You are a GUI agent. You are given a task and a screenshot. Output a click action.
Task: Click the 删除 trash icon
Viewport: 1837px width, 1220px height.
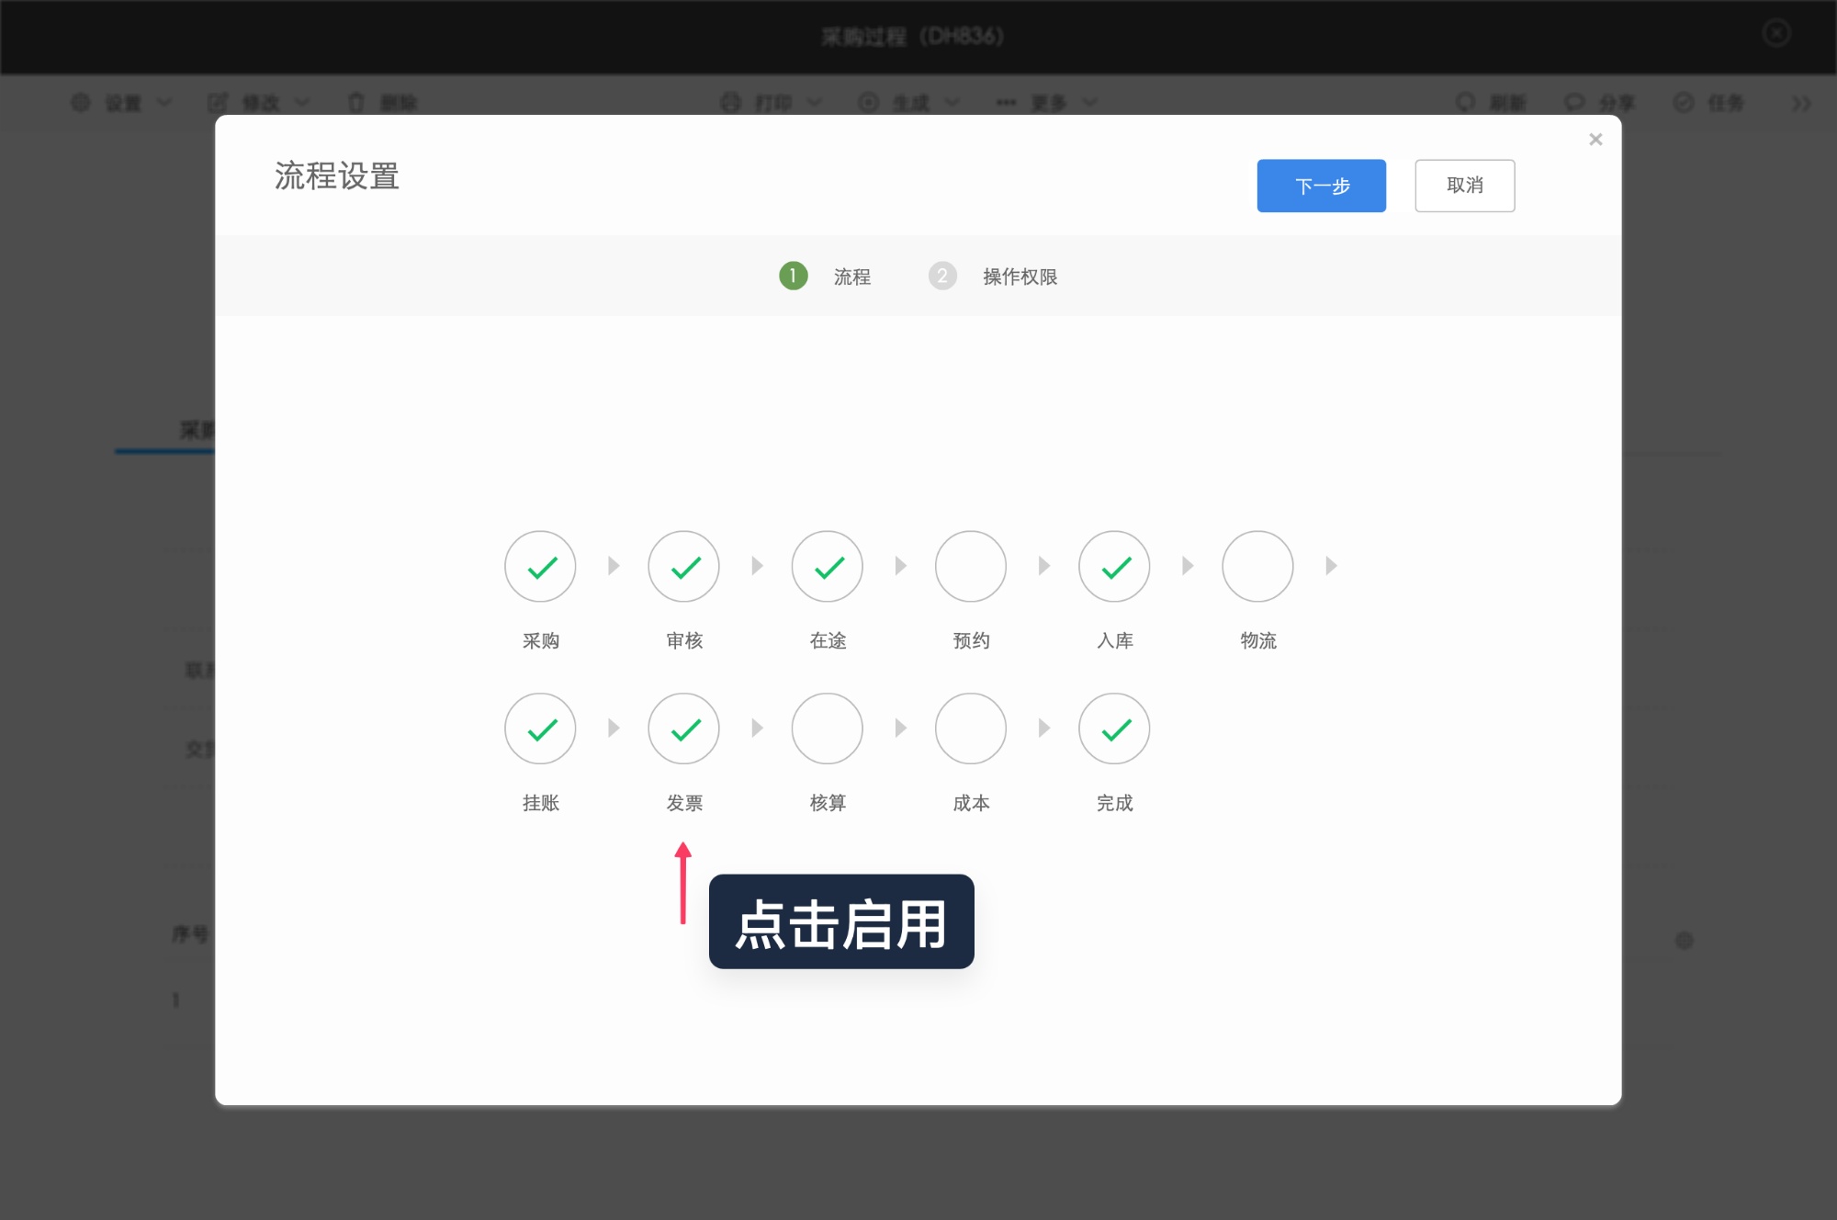coord(357,103)
